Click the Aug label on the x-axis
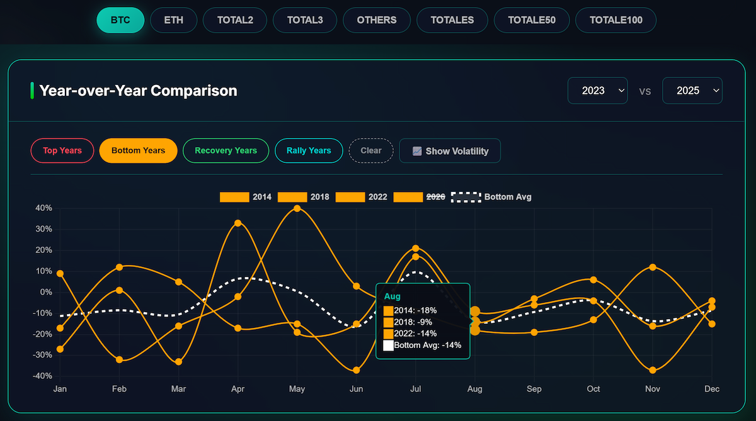This screenshot has width=756, height=421. pyautogui.click(x=475, y=389)
